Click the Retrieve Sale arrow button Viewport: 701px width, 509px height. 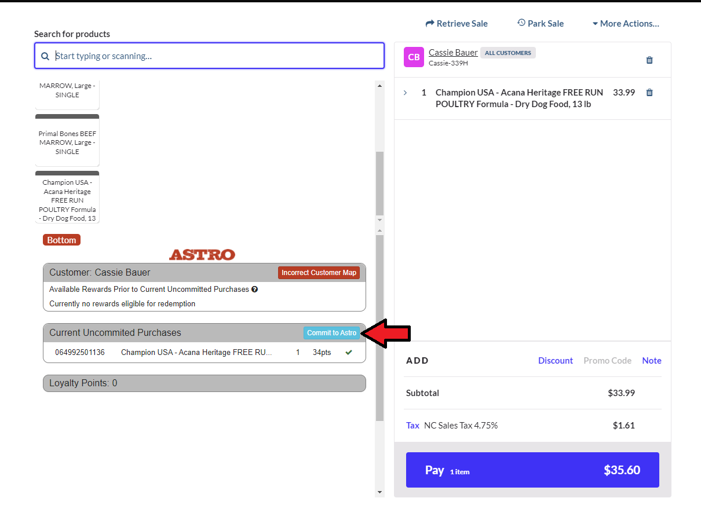click(x=457, y=24)
